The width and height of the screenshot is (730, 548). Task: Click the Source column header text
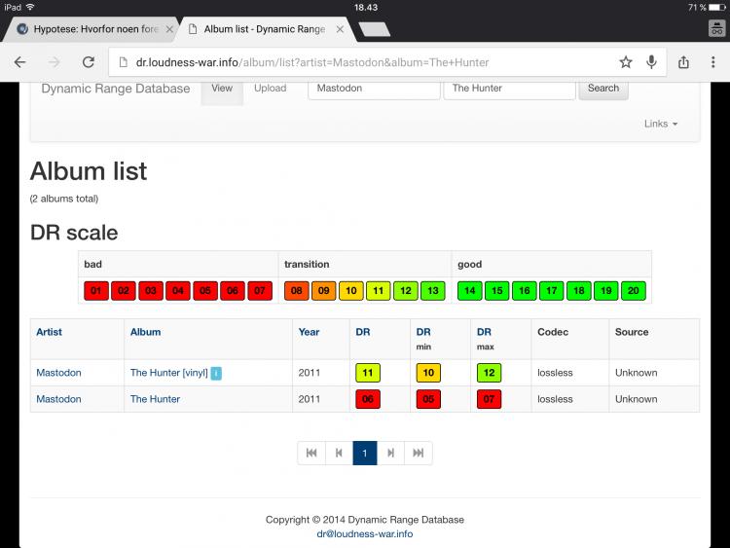coord(632,332)
